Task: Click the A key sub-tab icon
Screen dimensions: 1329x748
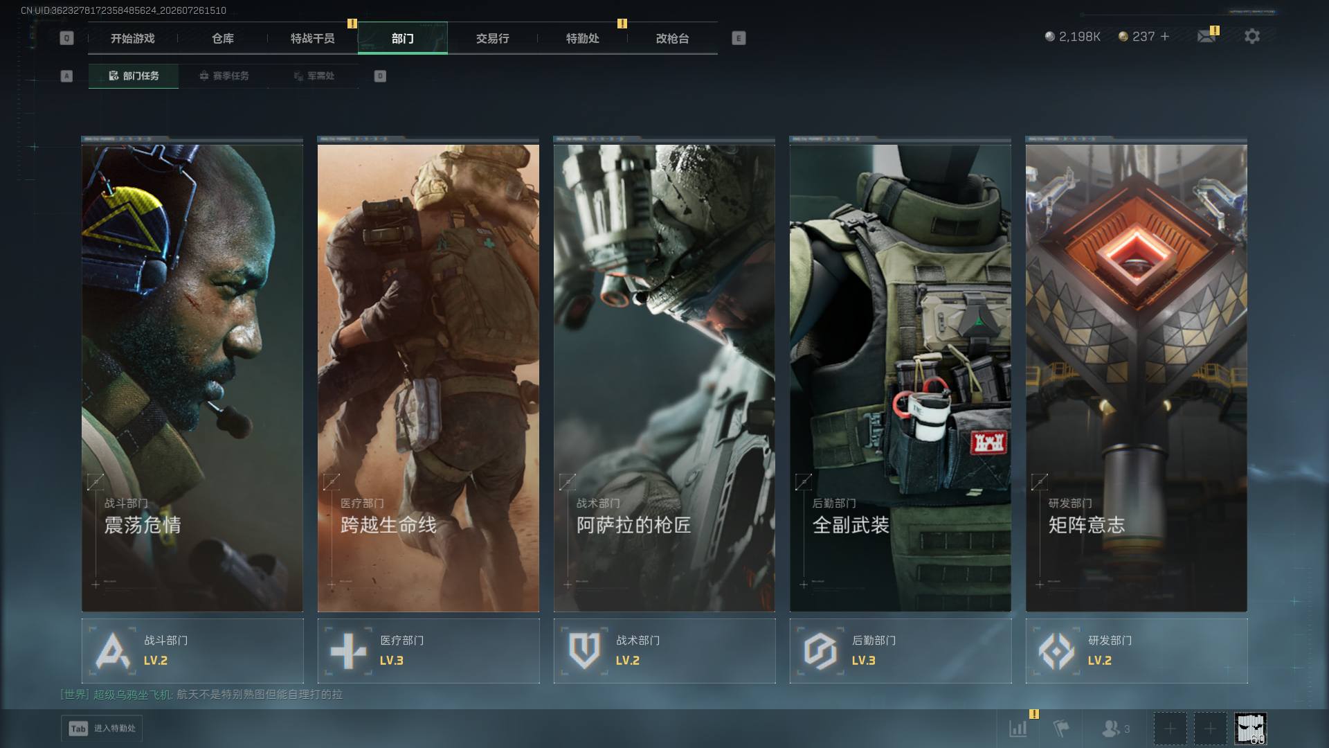Action: point(66,76)
